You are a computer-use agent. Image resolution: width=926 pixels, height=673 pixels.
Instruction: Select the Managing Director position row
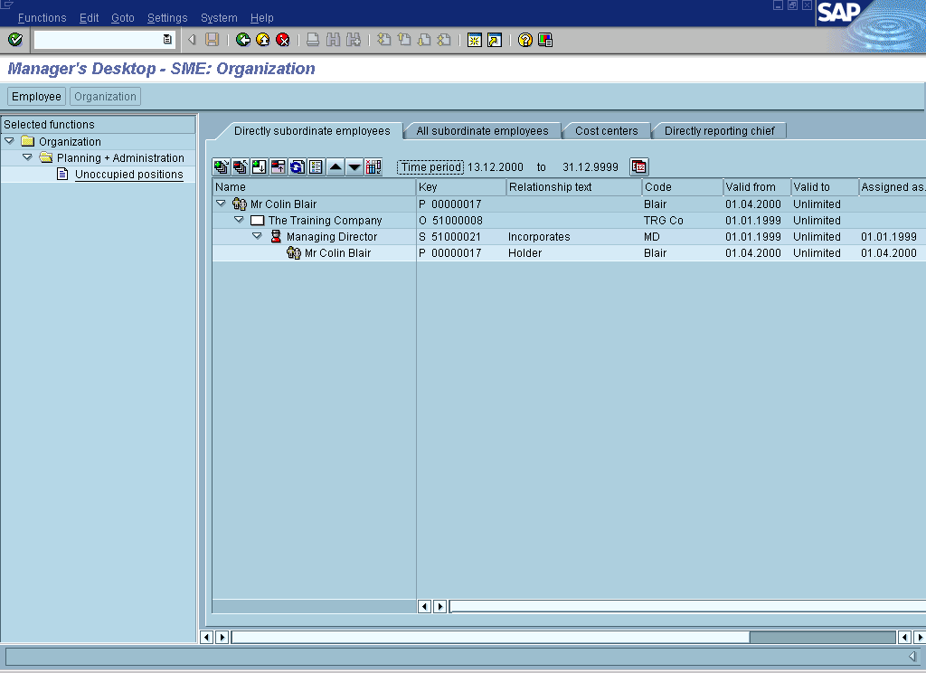coord(569,236)
